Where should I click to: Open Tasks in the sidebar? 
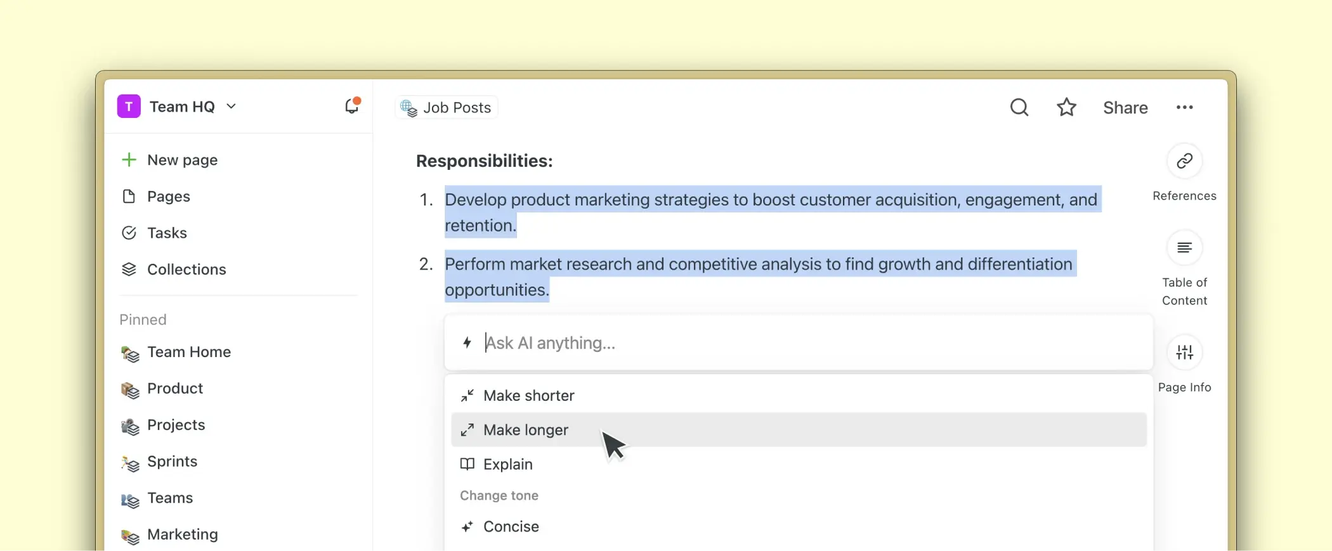tap(167, 233)
